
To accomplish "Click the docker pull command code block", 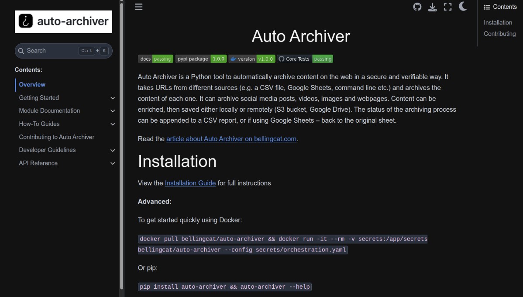I will [x=282, y=244].
